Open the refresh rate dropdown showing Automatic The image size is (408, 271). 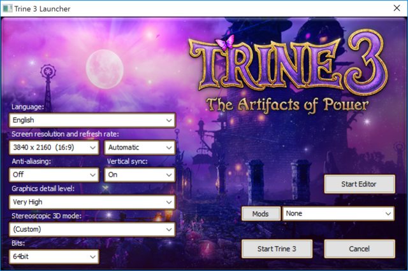(x=140, y=148)
